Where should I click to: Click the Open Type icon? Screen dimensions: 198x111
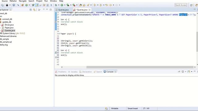(x=80, y=5)
